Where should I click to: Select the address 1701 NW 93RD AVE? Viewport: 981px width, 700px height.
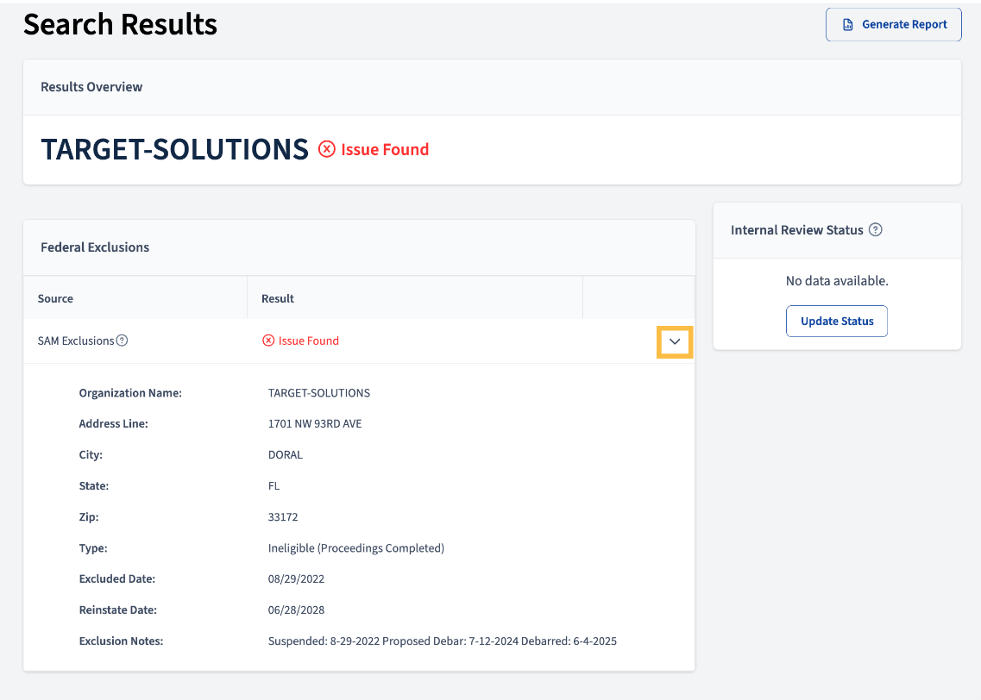point(315,424)
